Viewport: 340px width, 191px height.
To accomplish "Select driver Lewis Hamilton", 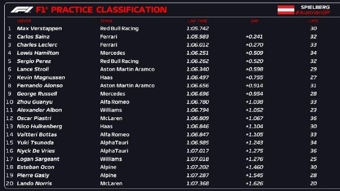I will (38, 53).
